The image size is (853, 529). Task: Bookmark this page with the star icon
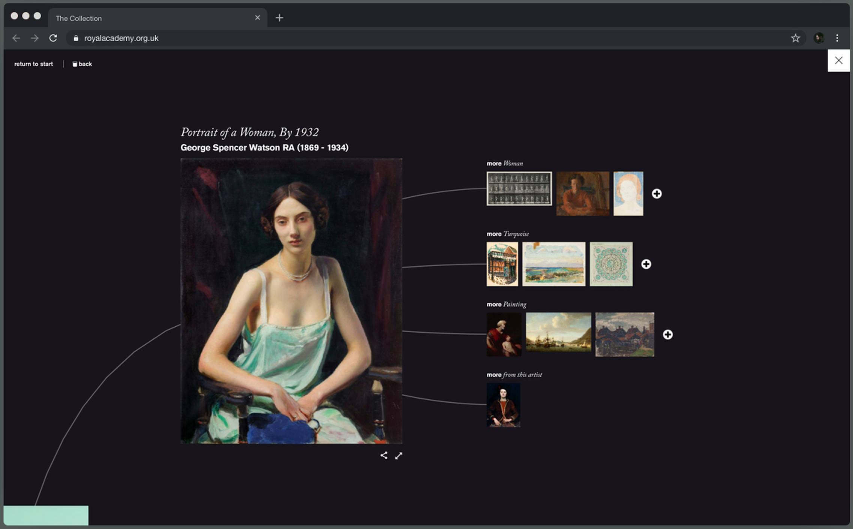coord(795,38)
